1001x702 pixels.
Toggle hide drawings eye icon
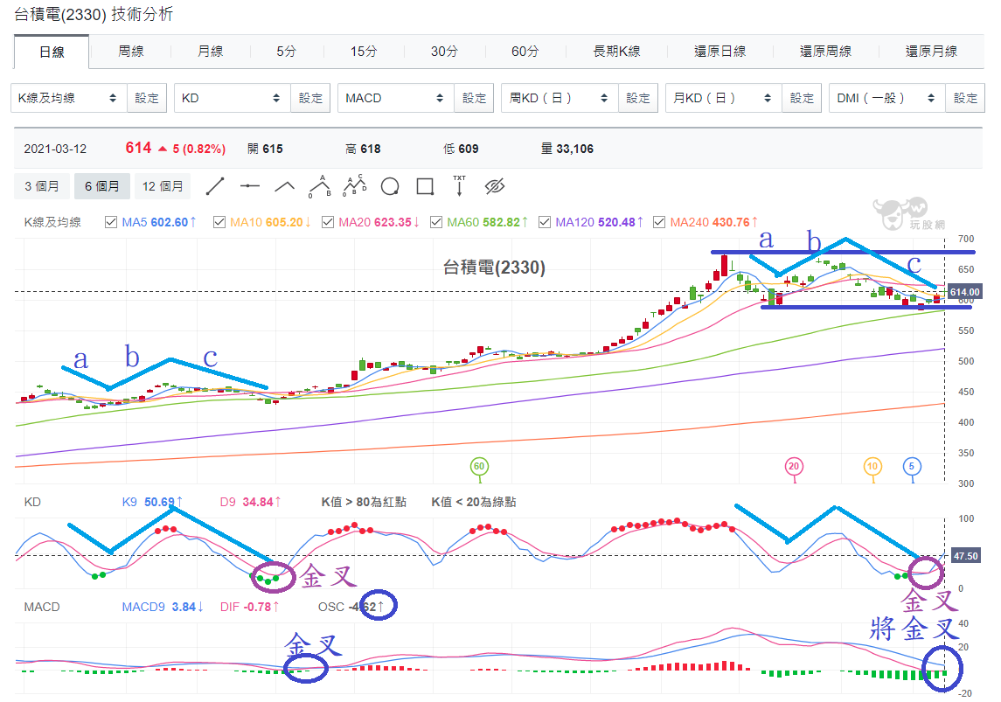point(495,186)
